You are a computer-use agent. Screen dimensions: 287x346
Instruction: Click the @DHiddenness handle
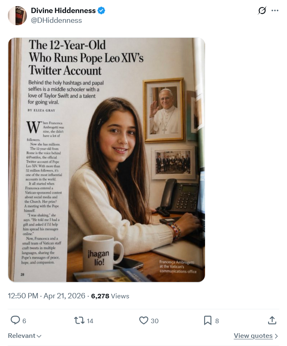tap(56, 20)
